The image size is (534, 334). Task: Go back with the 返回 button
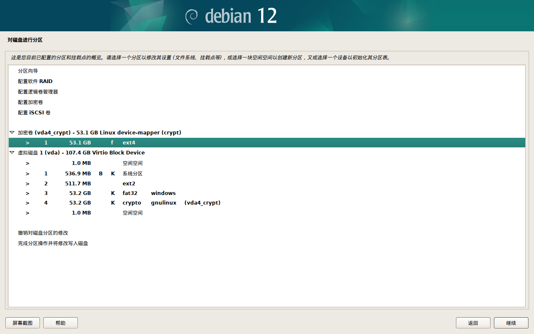(473, 323)
